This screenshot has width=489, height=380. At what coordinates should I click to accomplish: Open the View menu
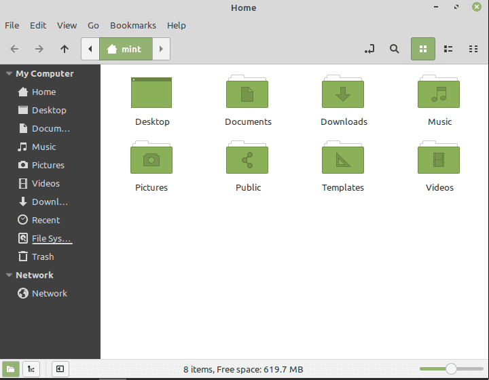(67, 25)
